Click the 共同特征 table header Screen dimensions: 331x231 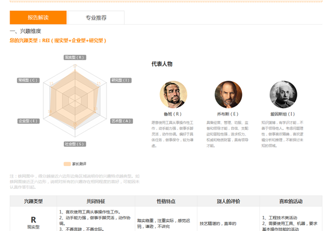click(96, 202)
